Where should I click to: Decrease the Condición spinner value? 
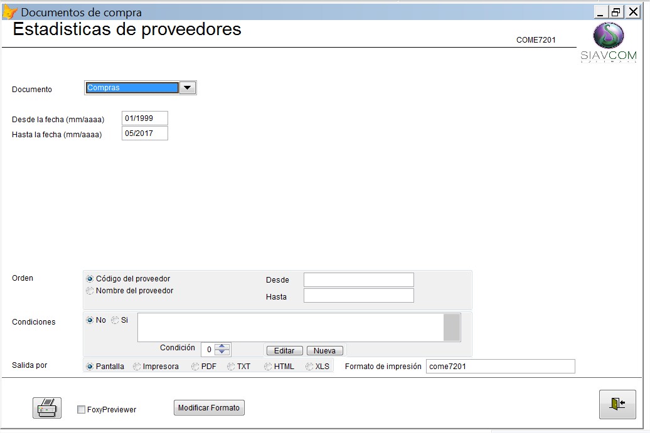pyautogui.click(x=221, y=352)
